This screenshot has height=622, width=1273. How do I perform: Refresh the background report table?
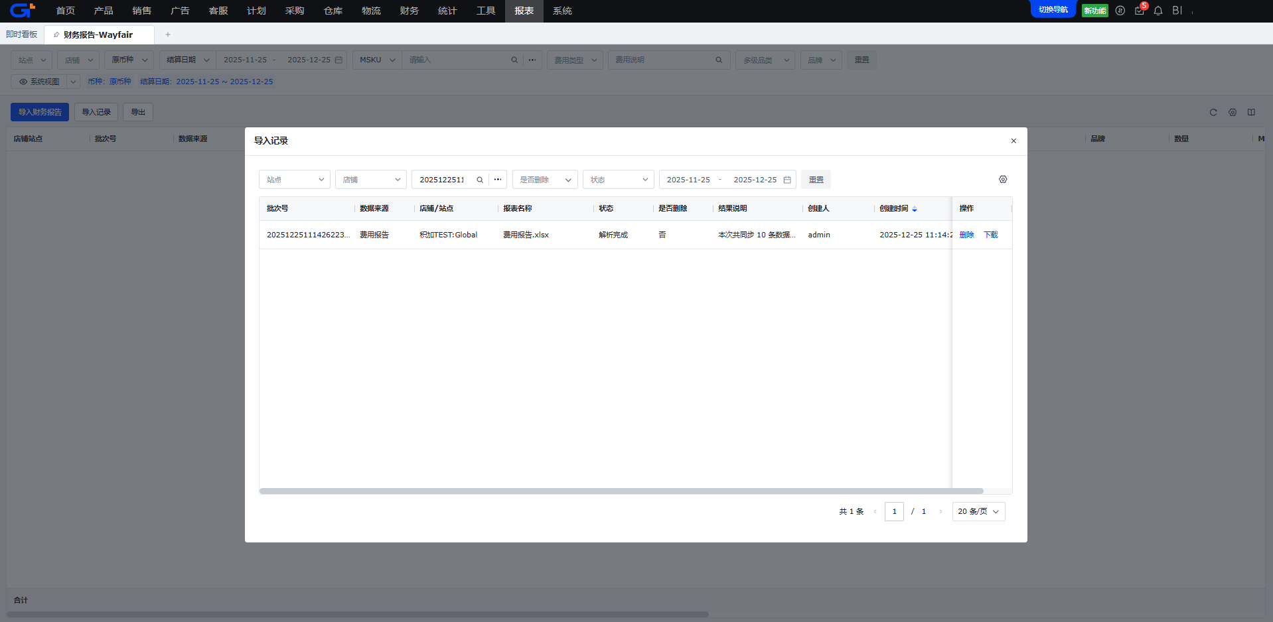[x=1213, y=113]
